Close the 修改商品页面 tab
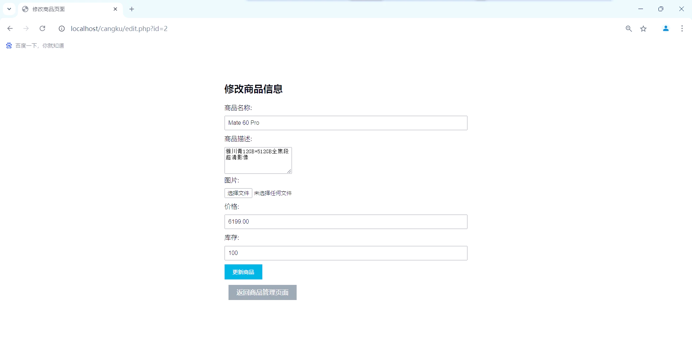 pyautogui.click(x=115, y=9)
